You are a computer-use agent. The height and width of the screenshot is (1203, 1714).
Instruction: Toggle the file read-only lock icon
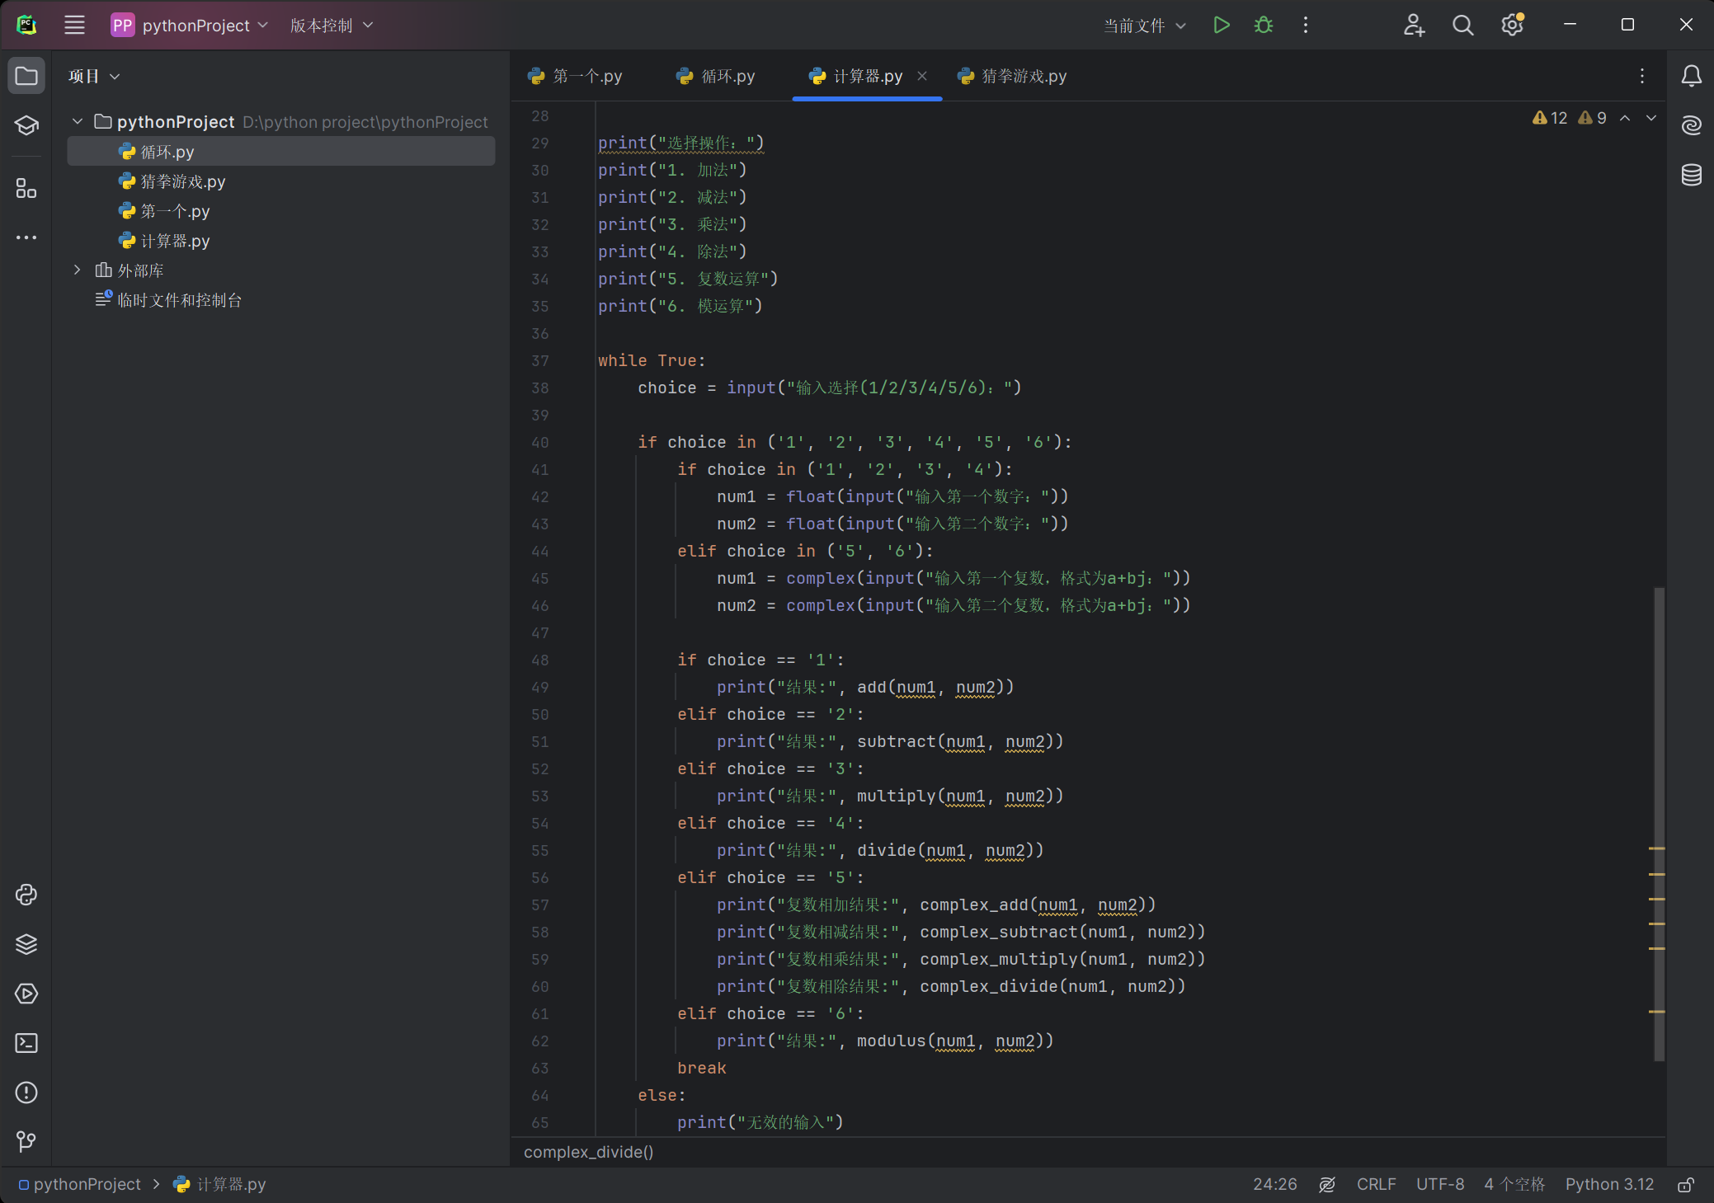1686,1185
